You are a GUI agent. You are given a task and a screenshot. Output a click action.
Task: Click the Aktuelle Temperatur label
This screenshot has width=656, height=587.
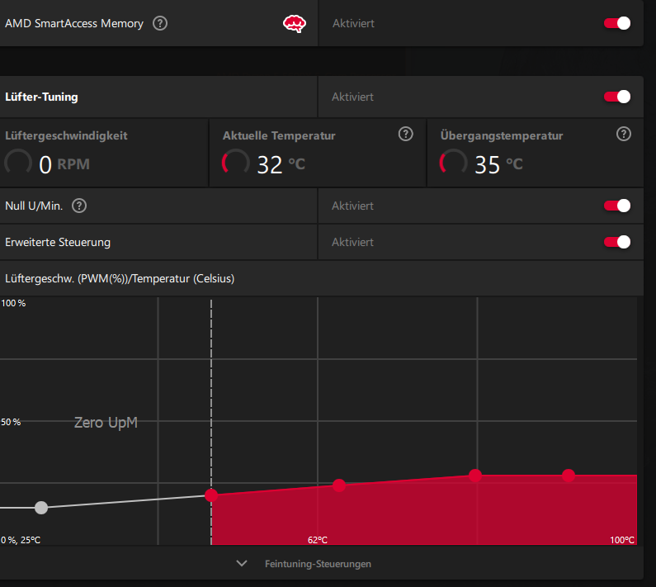[x=279, y=136]
